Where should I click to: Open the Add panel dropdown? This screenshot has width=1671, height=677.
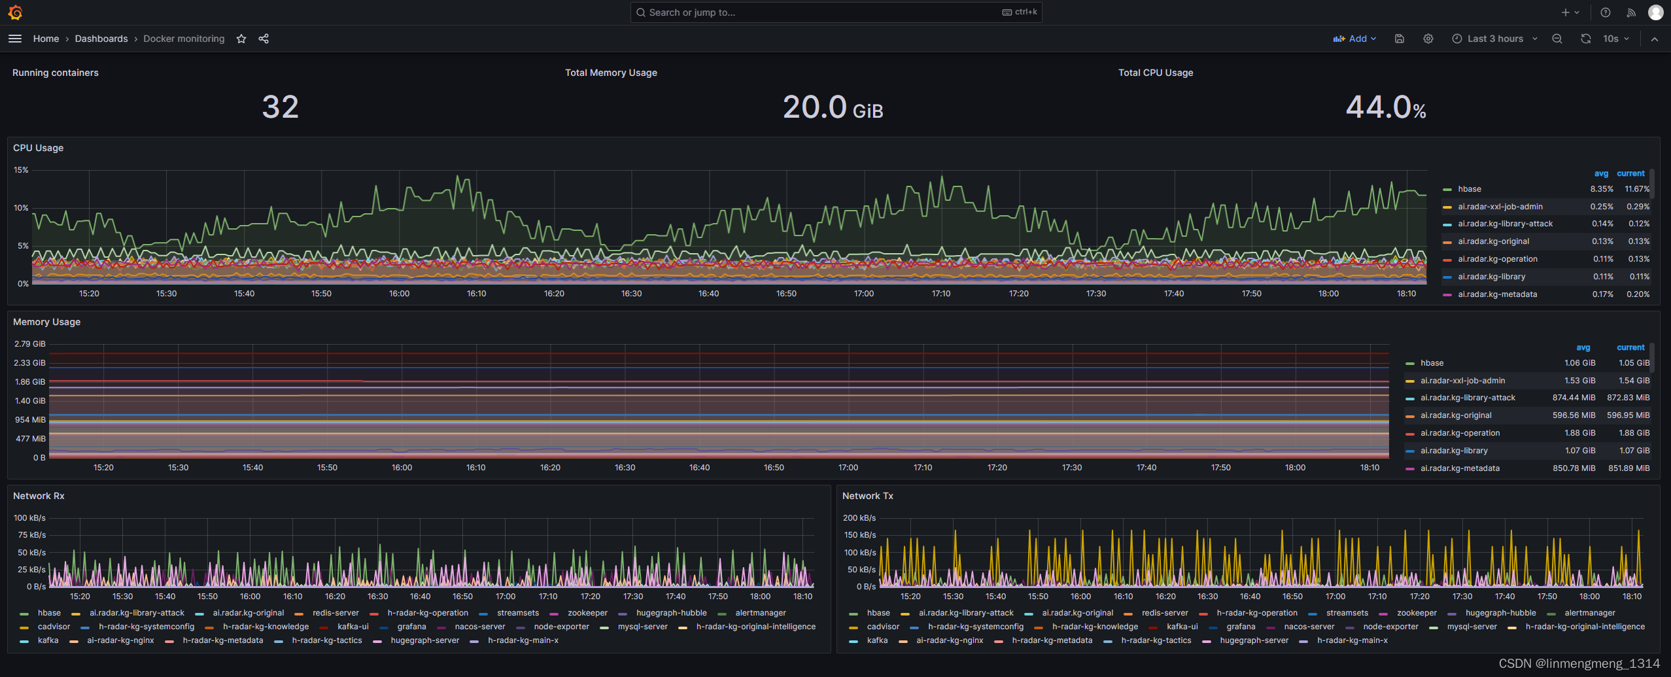click(x=1354, y=39)
